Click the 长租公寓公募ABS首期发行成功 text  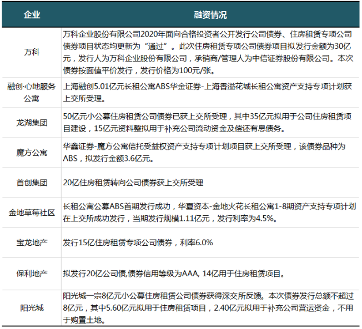(x=209, y=212)
